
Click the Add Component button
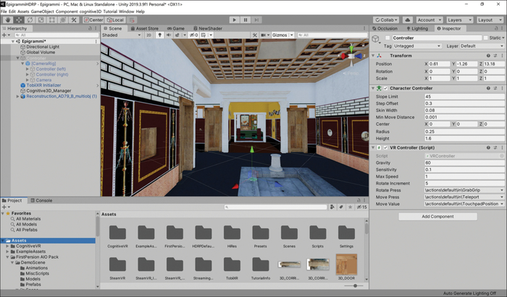[437, 216]
